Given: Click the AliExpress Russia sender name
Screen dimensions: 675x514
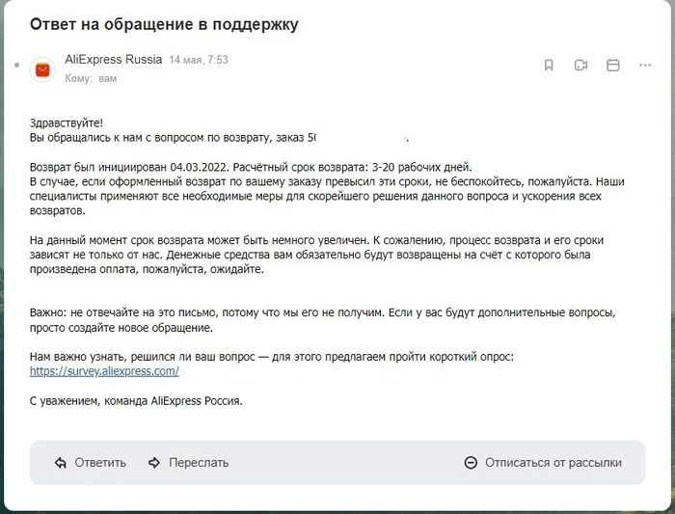Looking at the screenshot, I should pyautogui.click(x=113, y=59).
